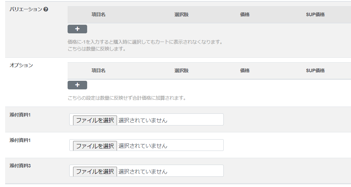351x187 pixels.
Task: Click 価格 header in the バリエーション table
Action: pos(245,14)
